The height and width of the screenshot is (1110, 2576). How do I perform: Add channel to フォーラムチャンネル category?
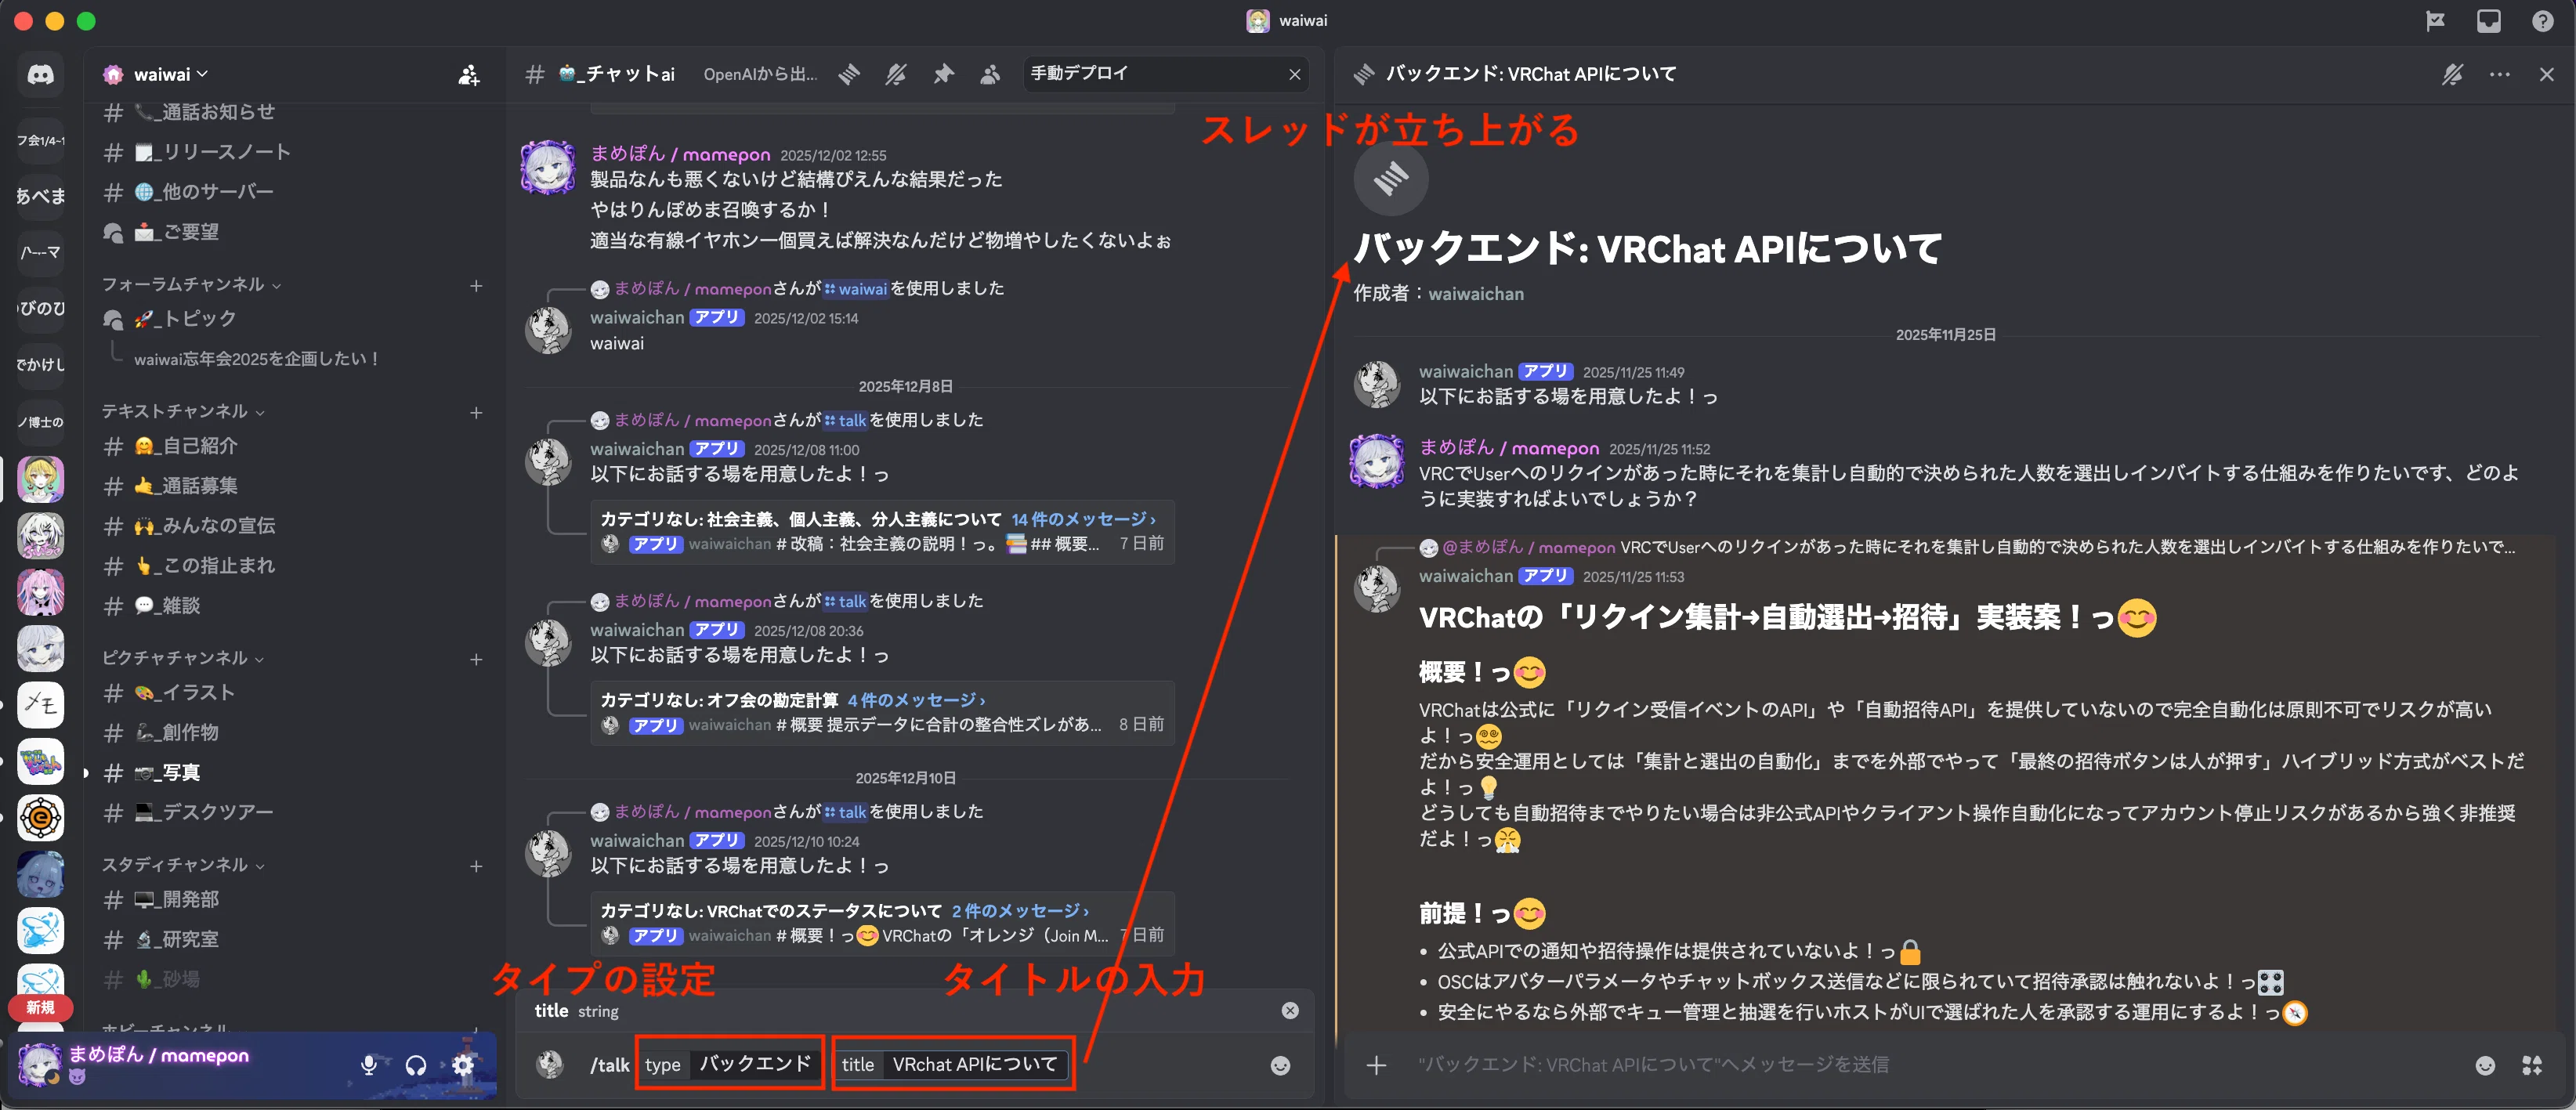coord(476,286)
